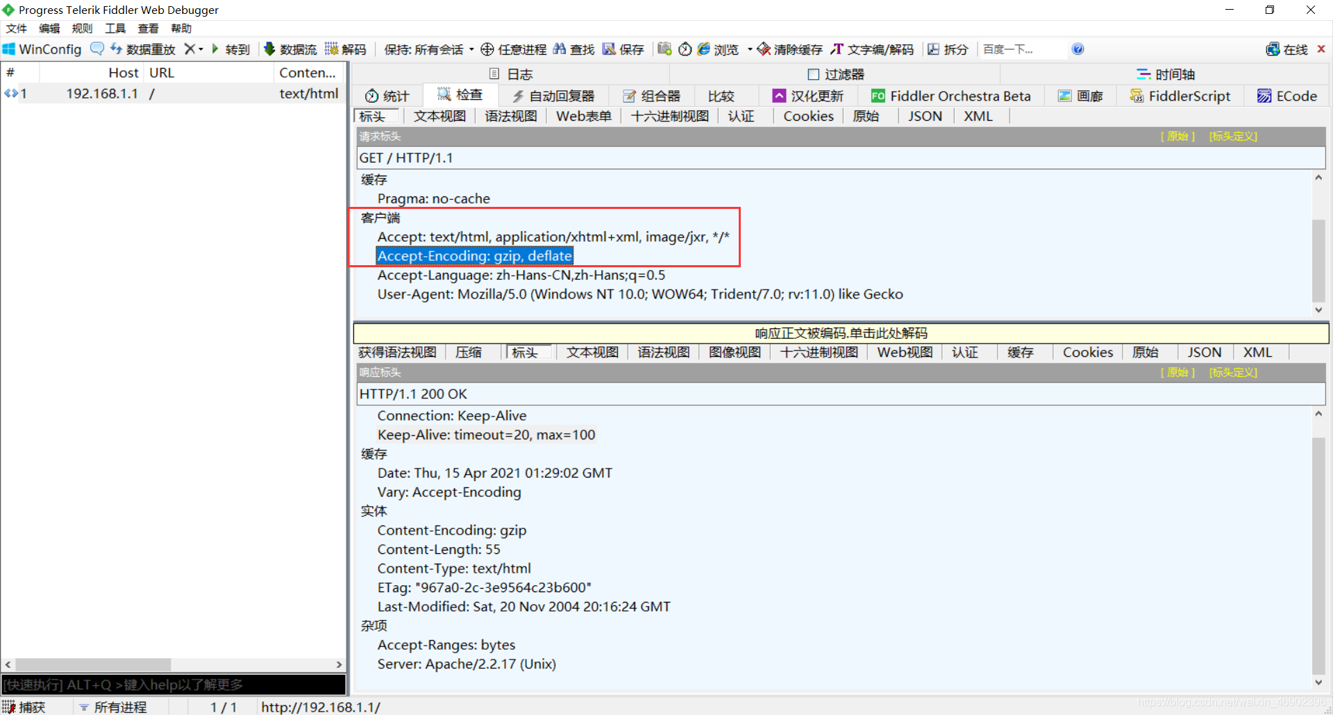The height and width of the screenshot is (715, 1333).
Task: Click the Find (查找) binoculars button
Action: [573, 49]
